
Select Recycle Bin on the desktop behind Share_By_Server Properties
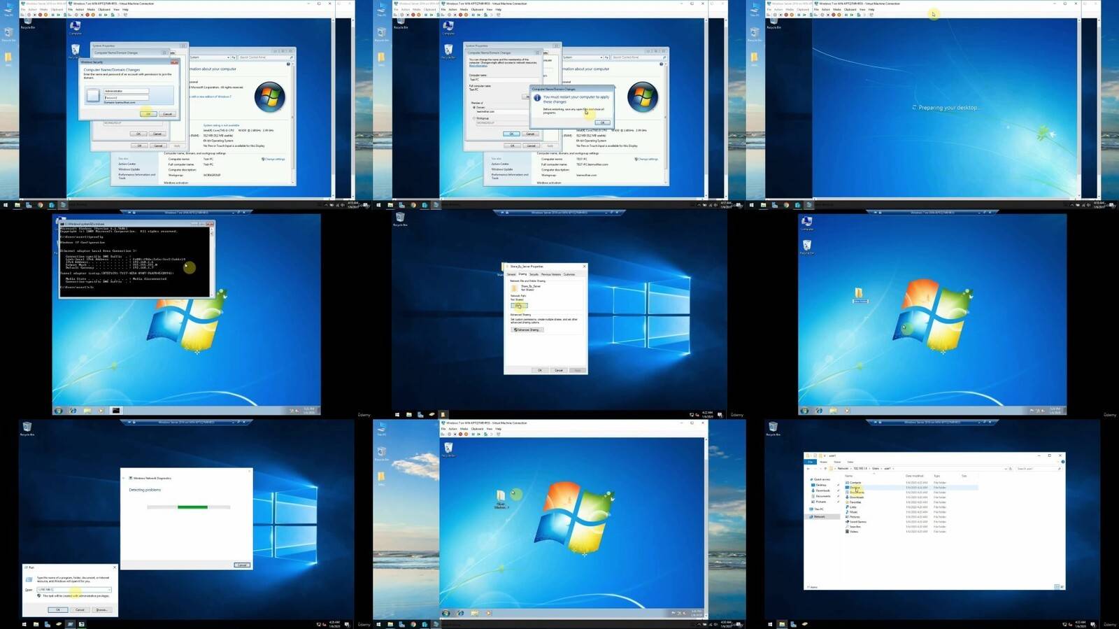click(400, 219)
